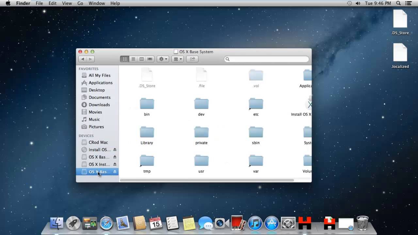
Task: Click the Time Machine menu bar icon
Action: [x=349, y=3]
